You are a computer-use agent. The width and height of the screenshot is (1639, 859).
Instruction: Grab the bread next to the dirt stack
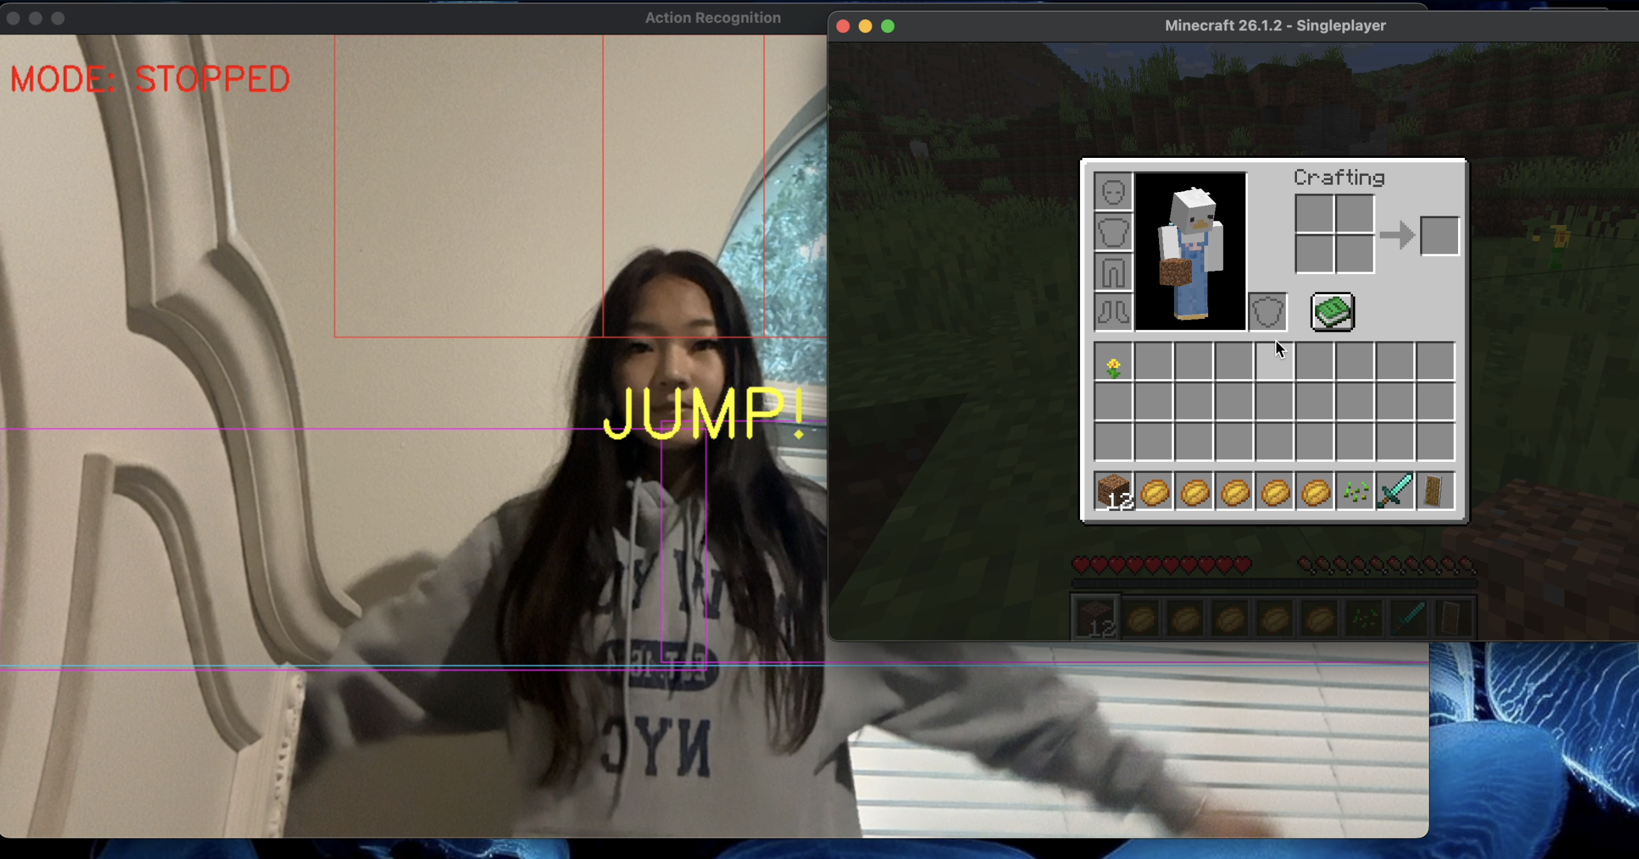1154,492
